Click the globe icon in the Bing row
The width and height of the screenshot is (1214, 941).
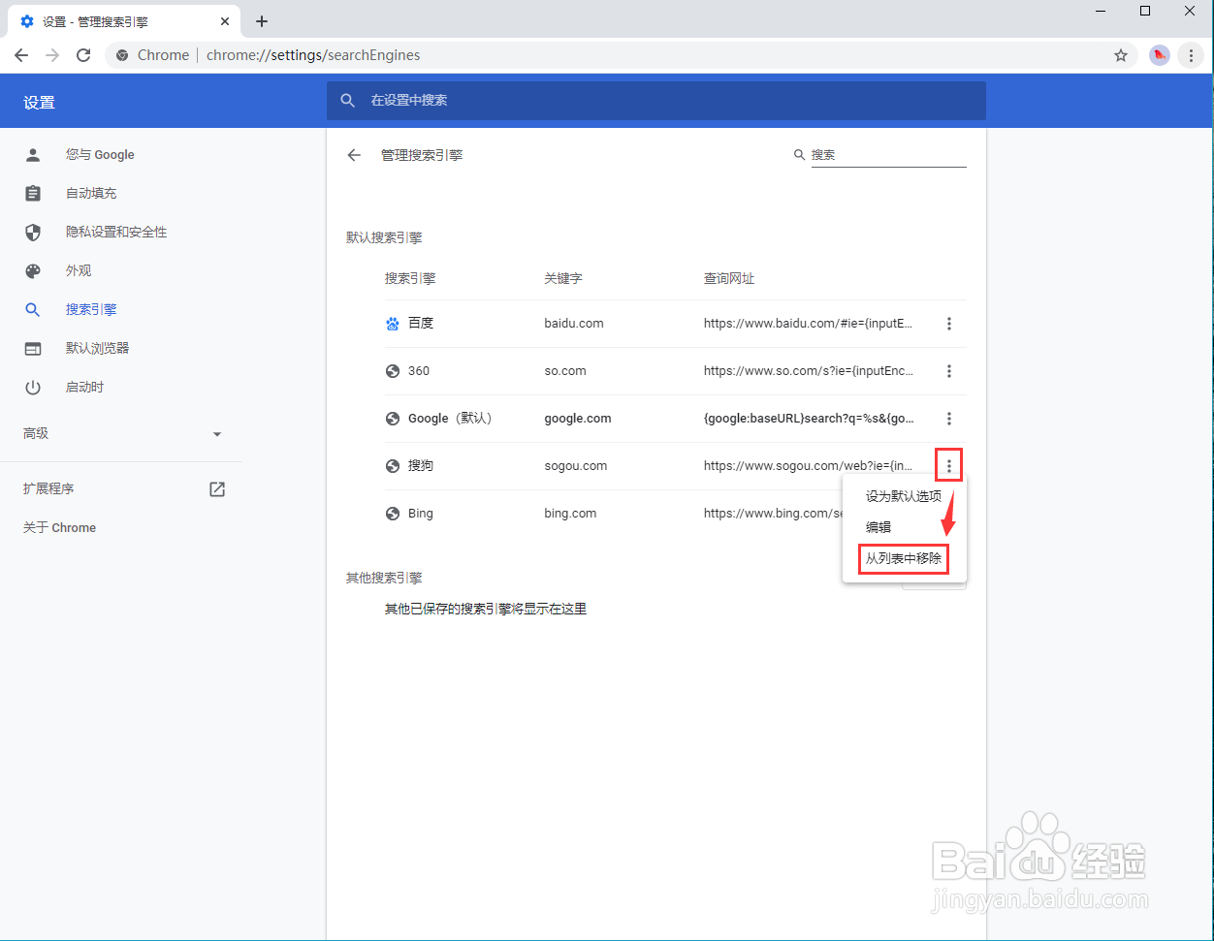click(393, 514)
